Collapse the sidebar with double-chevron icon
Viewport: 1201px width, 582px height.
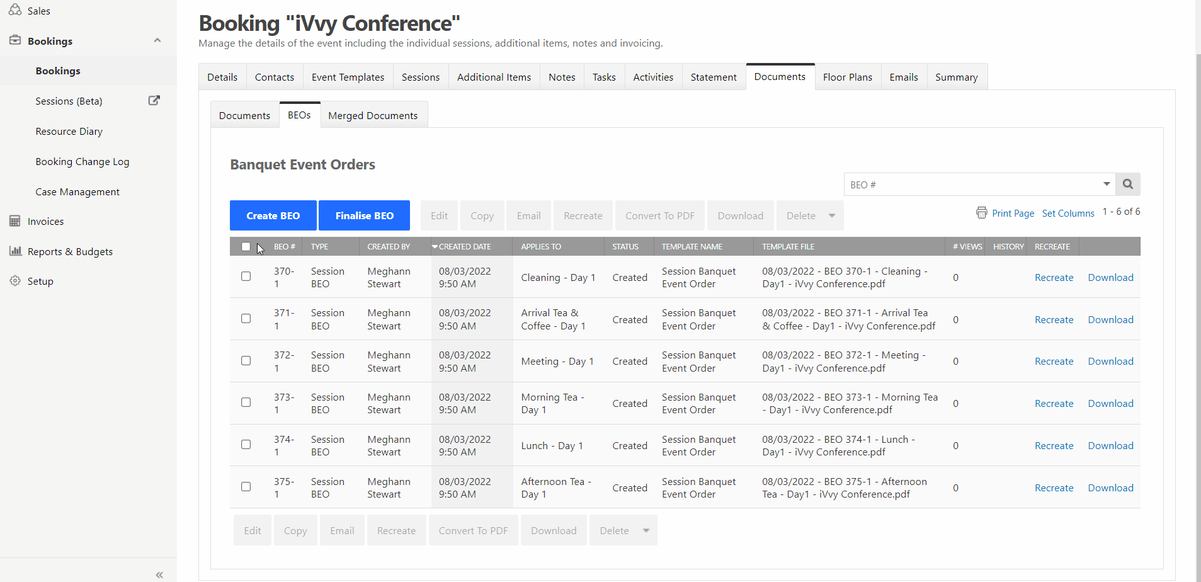159,574
